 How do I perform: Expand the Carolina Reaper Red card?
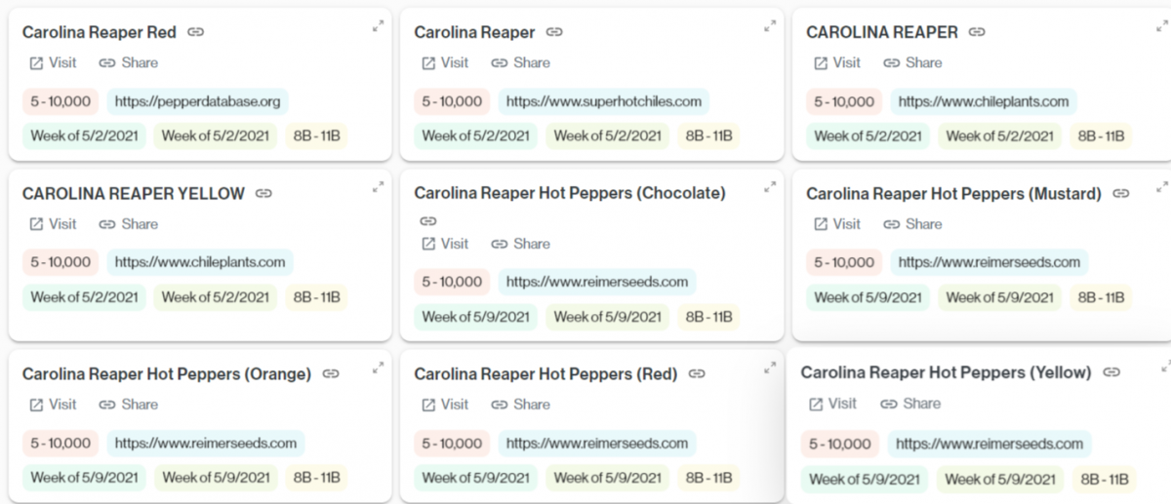pos(378,26)
